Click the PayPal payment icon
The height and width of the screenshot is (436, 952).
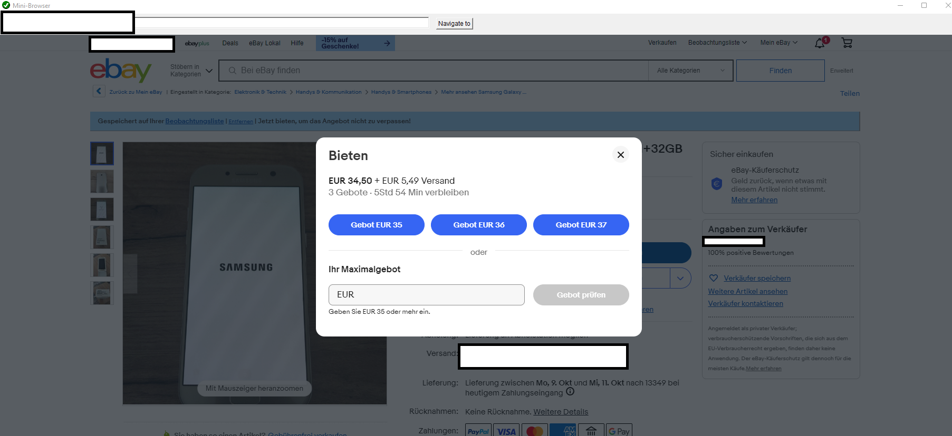coord(478,430)
